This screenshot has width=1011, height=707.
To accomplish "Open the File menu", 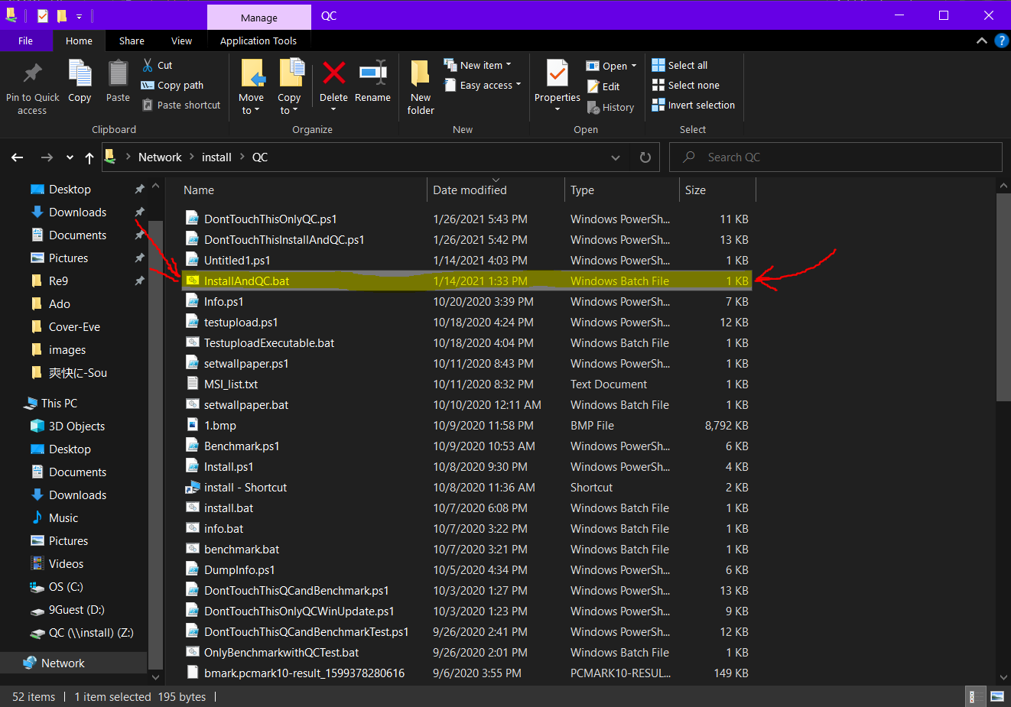I will coord(25,41).
